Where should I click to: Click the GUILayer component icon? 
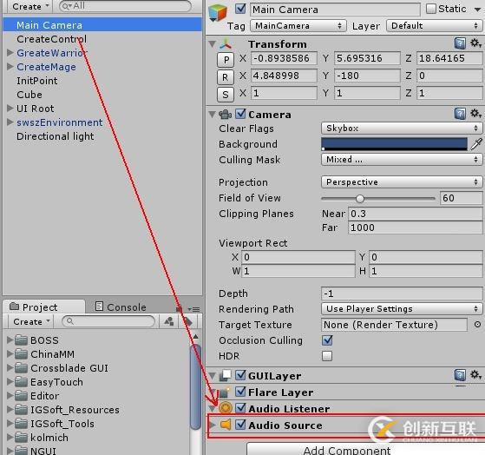[x=226, y=376]
